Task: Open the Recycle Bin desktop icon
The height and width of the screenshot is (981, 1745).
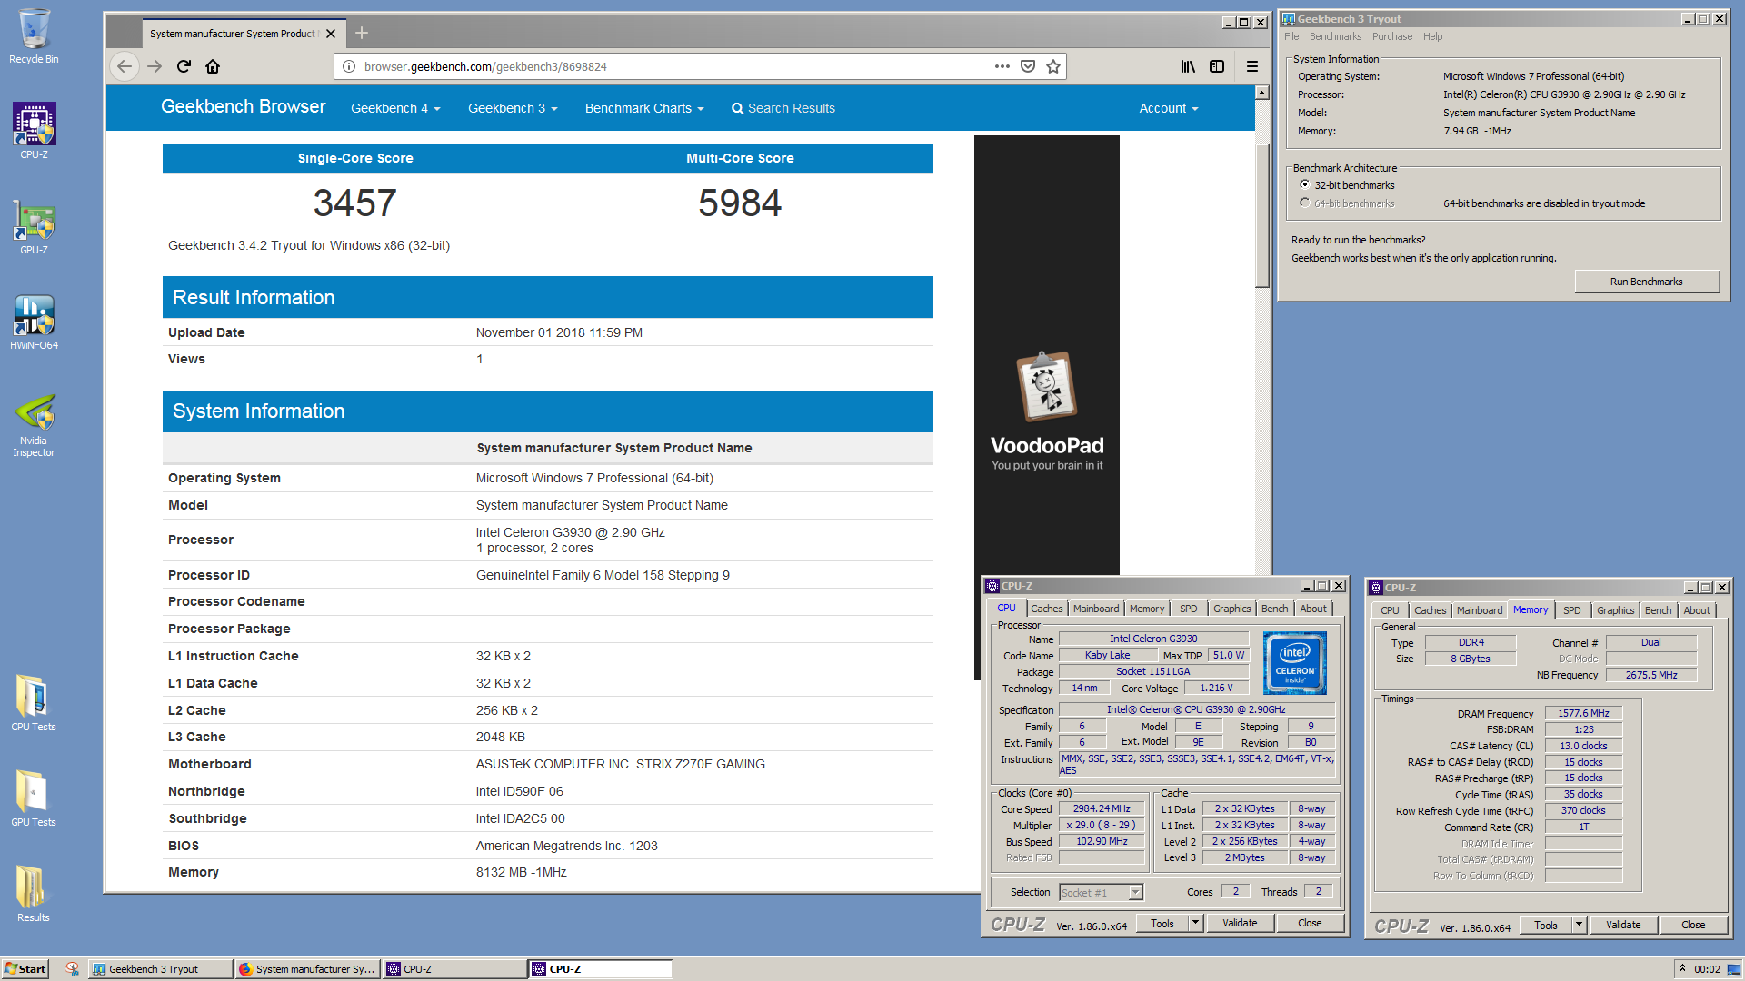Action: 34,36
